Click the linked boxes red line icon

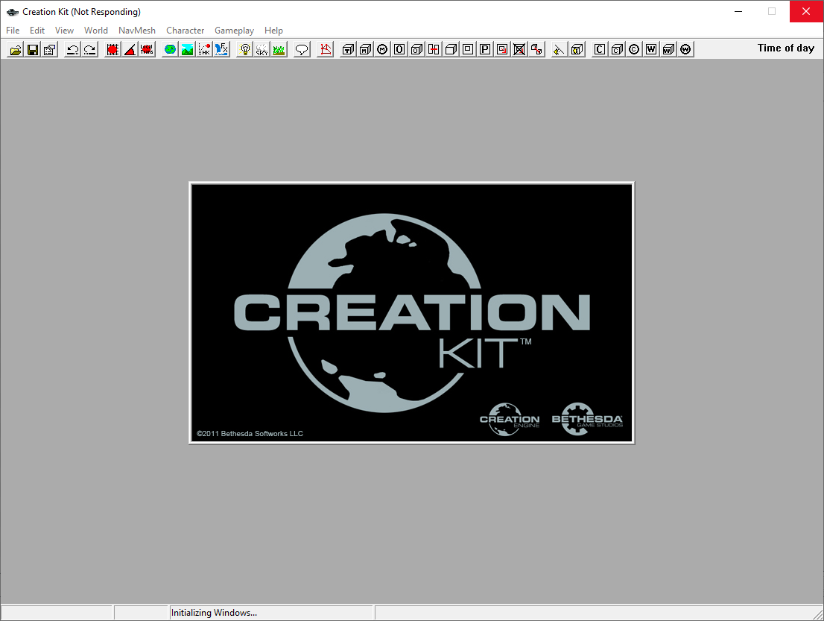(536, 49)
